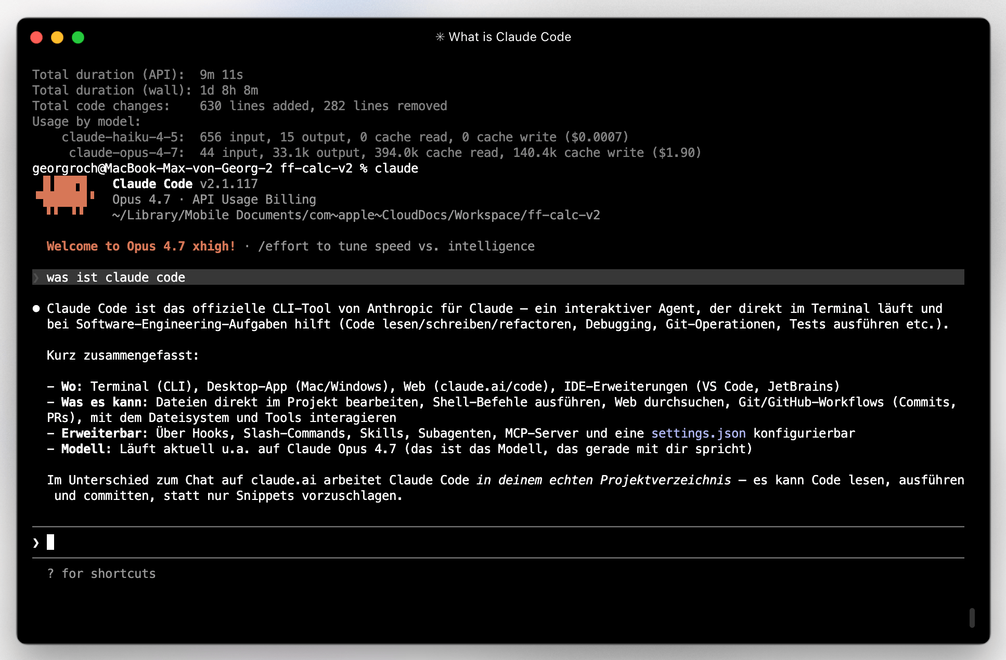Click the claude-opus-4-7 usage cost line
This screenshot has height=660, width=1006.
pyautogui.click(x=385, y=153)
